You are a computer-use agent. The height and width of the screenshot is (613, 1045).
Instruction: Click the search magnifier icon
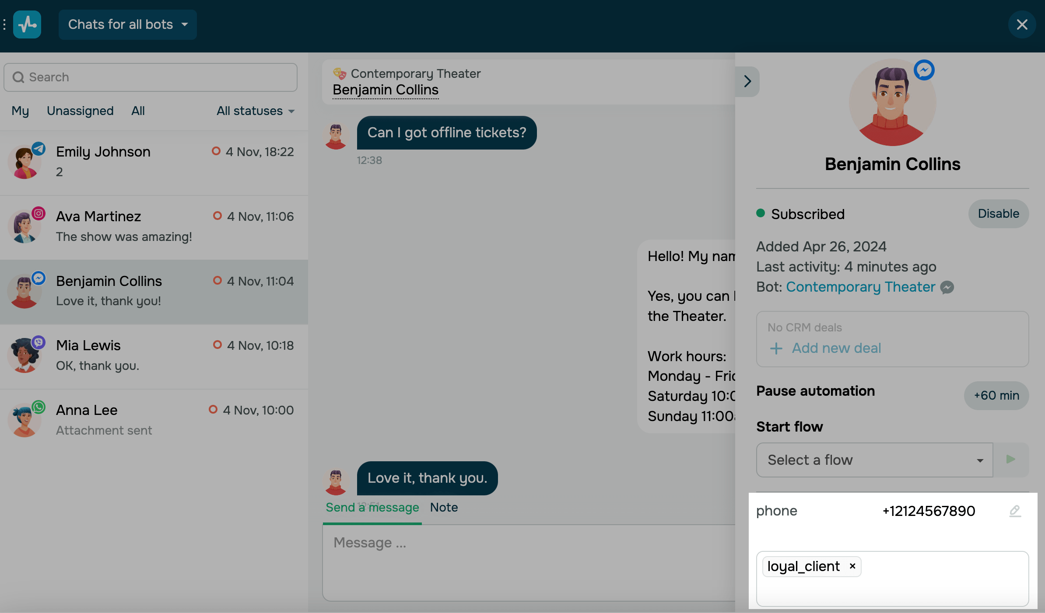click(x=18, y=77)
